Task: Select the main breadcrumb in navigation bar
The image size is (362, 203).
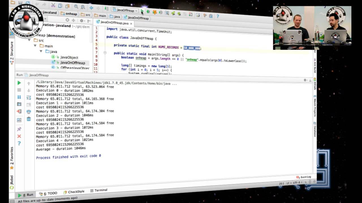Action: (x=100, y=16)
